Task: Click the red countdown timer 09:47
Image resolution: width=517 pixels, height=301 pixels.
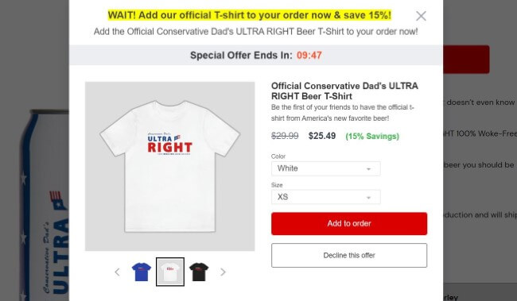Action: pyautogui.click(x=309, y=56)
